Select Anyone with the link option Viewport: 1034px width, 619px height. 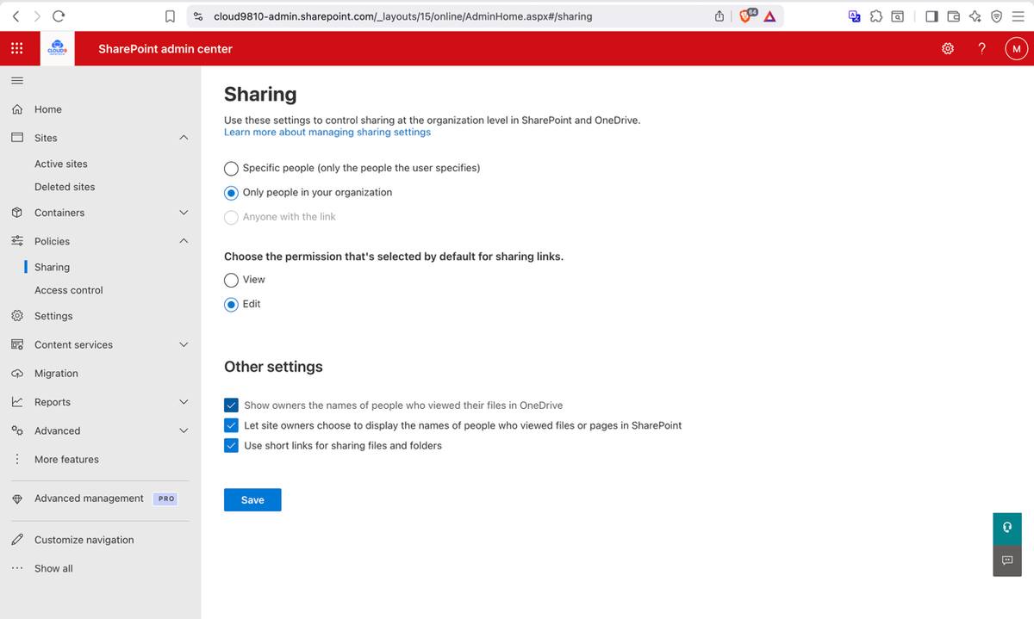click(x=231, y=218)
